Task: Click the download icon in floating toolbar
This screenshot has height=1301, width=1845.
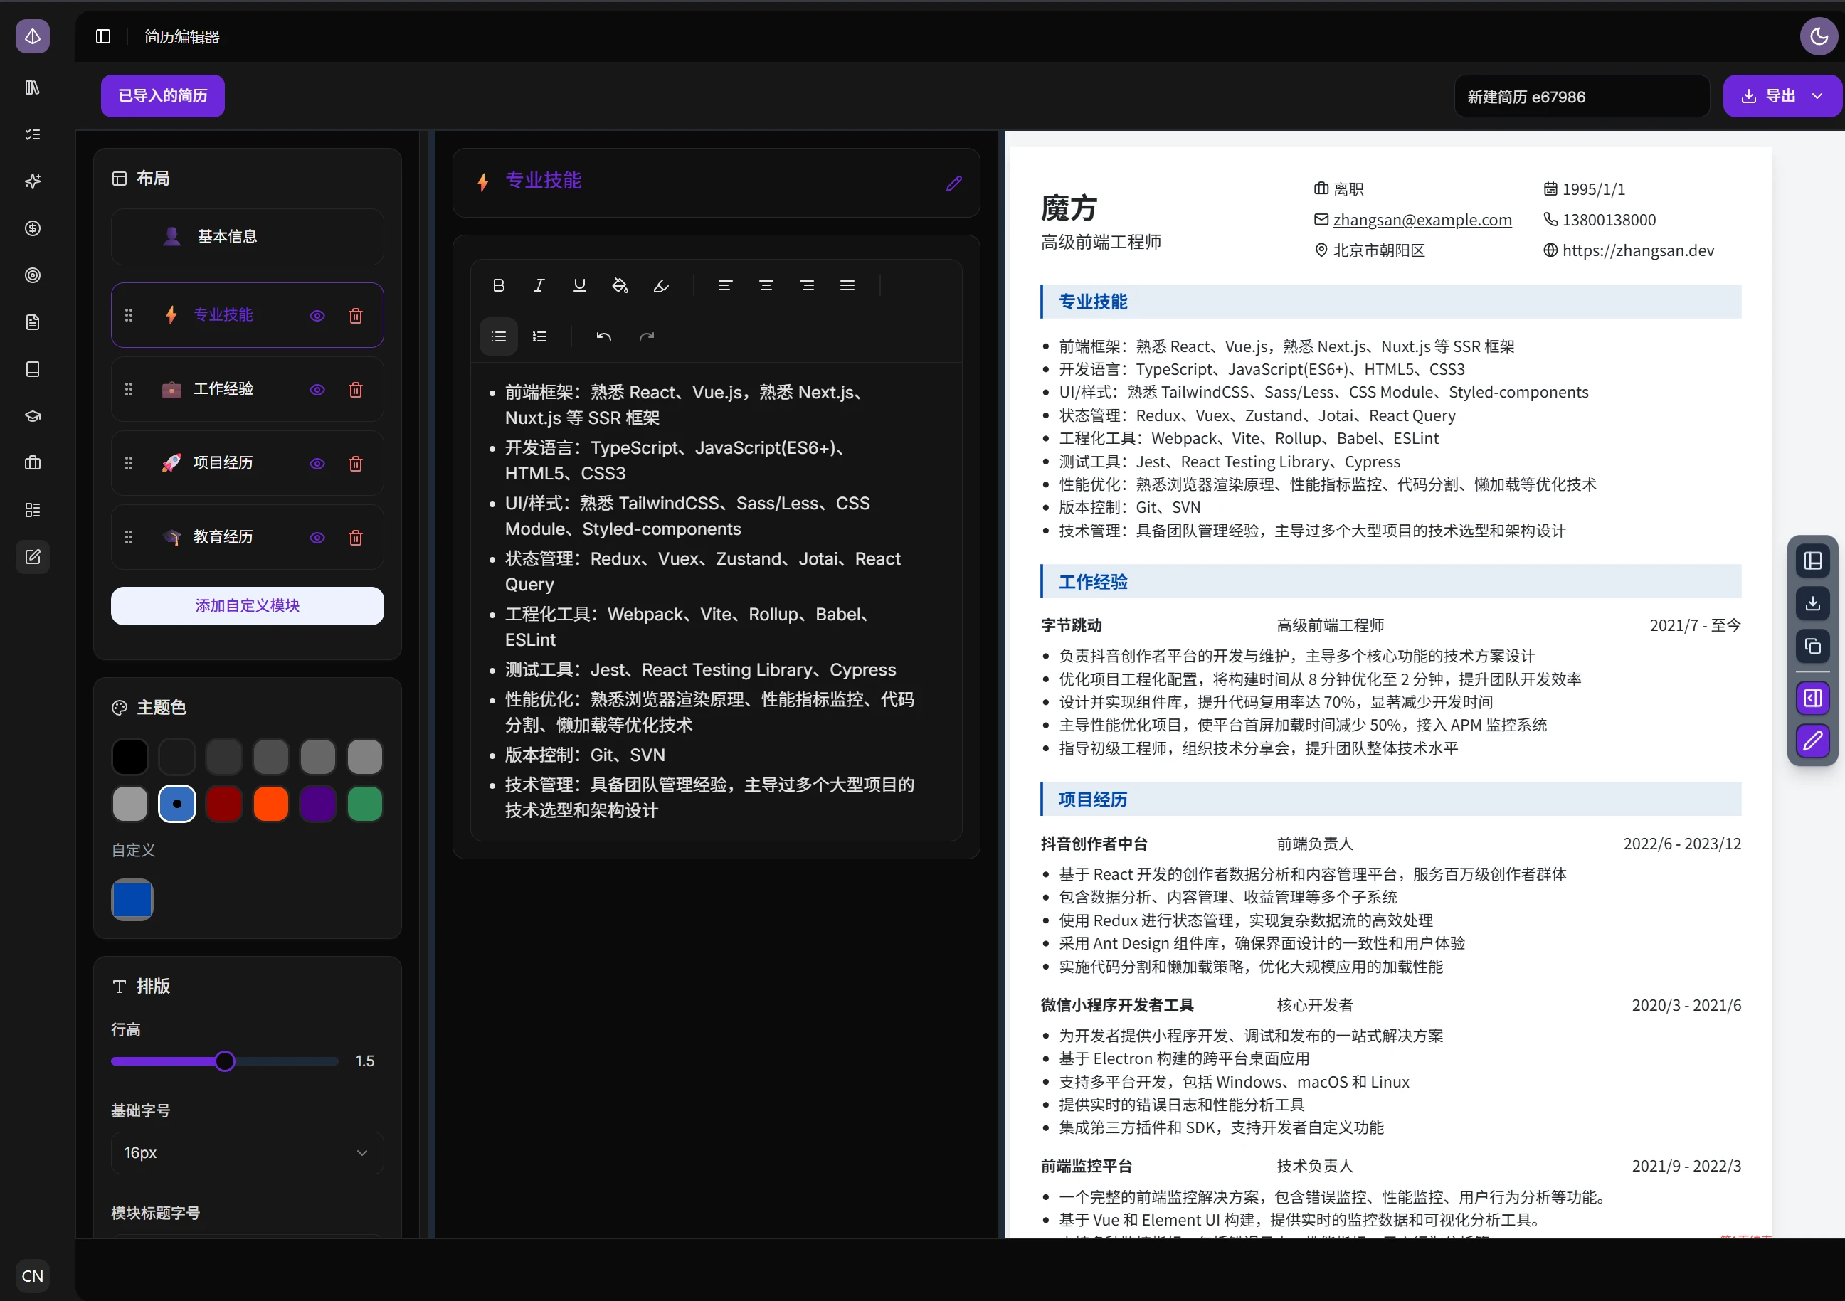Action: pos(1813,603)
